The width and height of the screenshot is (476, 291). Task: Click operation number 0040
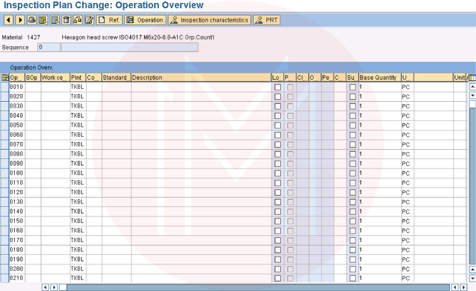pos(17,116)
